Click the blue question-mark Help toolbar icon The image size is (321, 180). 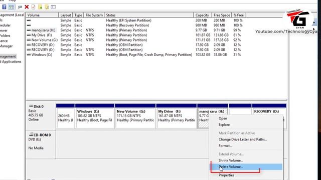[x=5, y=7]
